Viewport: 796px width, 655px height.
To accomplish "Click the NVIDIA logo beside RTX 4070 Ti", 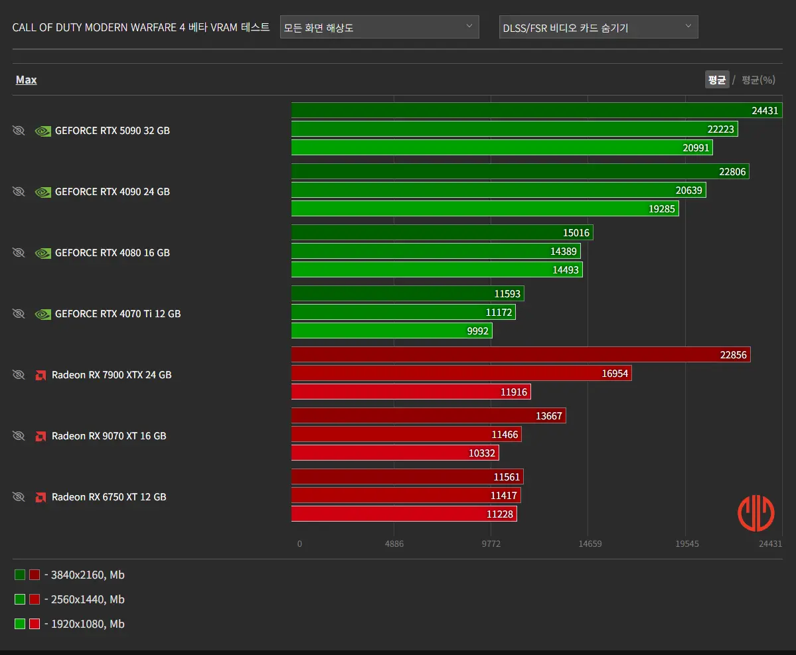I will tap(42, 314).
